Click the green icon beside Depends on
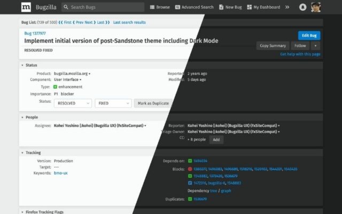Image resolution: width=342 pixels, height=214 pixels. coord(190,161)
